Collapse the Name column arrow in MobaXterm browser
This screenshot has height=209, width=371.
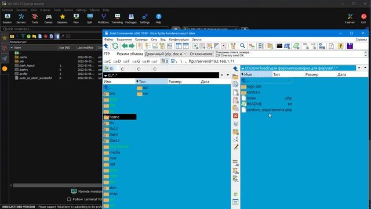click(12, 48)
